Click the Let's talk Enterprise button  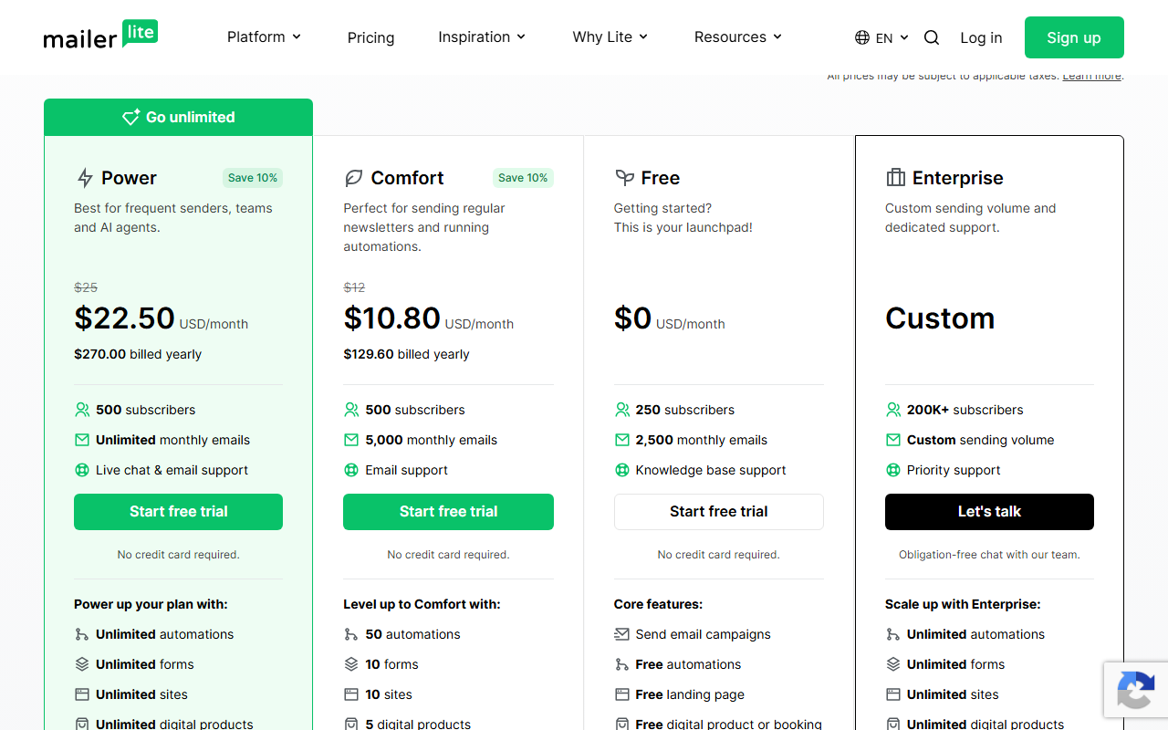pyautogui.click(x=989, y=512)
